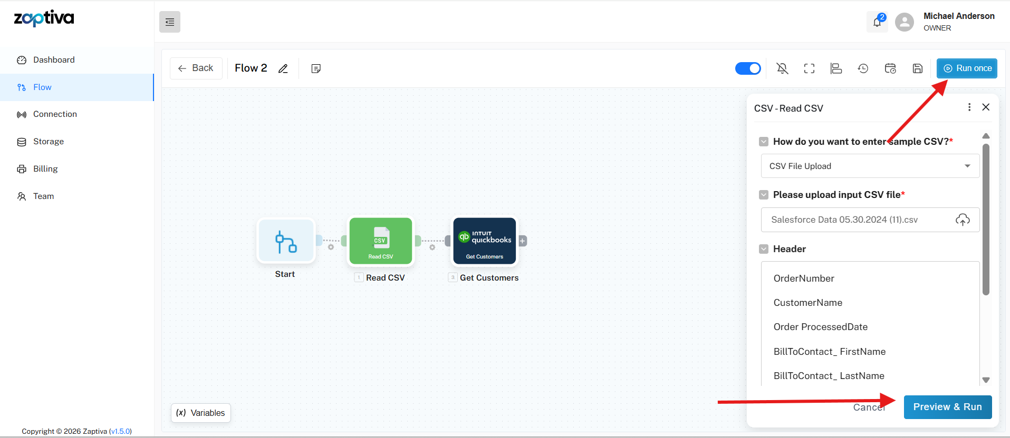This screenshot has width=1010, height=438.
Task: Click the panel's vertical scrollbar
Action: [986, 221]
